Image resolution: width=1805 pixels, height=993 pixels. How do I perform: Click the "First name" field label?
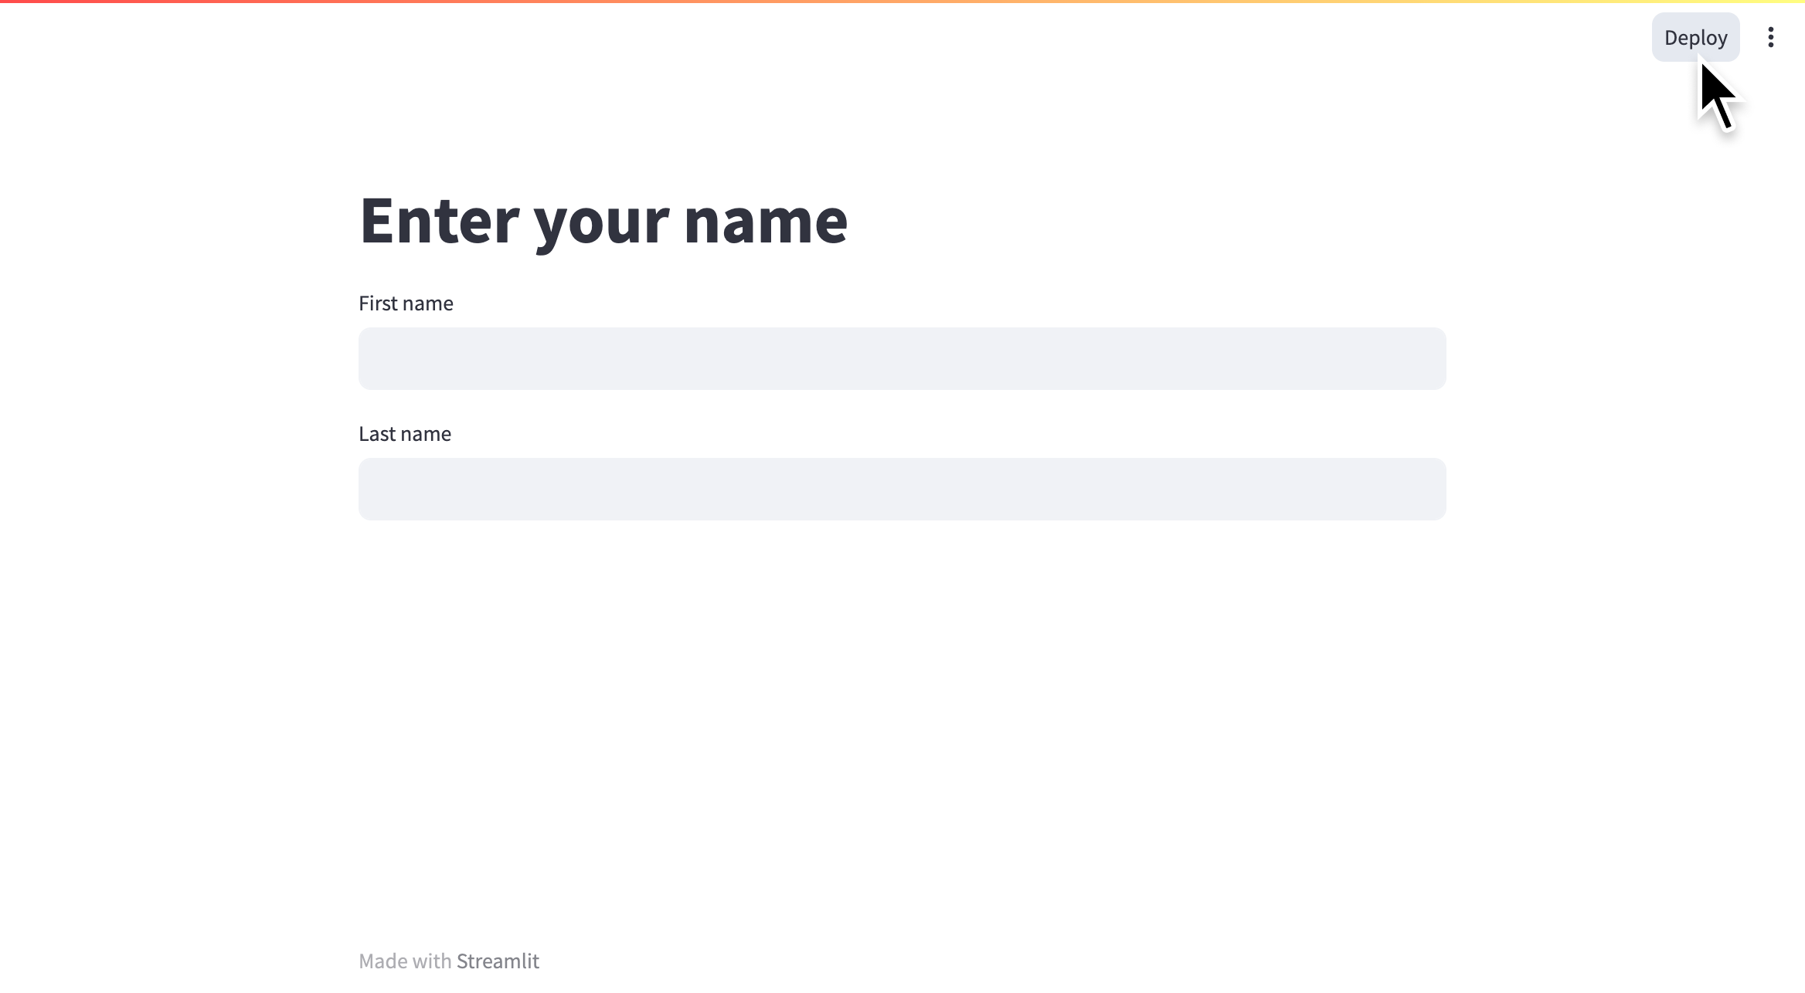coord(406,303)
